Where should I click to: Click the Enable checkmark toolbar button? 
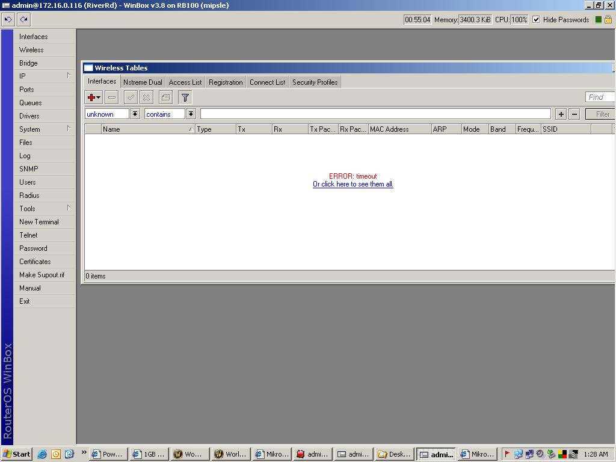(x=131, y=97)
